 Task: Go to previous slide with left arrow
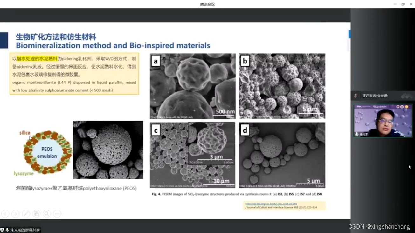[x=5, y=214]
